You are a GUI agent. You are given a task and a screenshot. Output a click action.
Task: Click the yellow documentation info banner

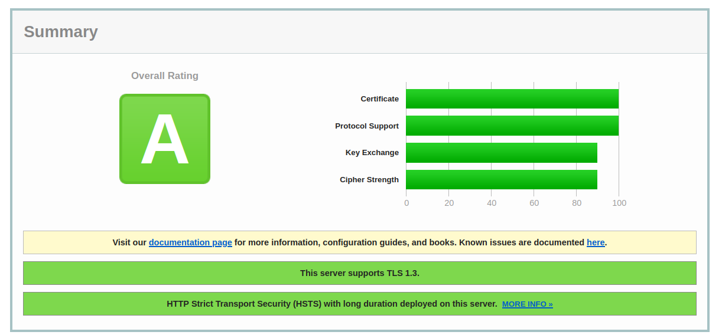360,242
